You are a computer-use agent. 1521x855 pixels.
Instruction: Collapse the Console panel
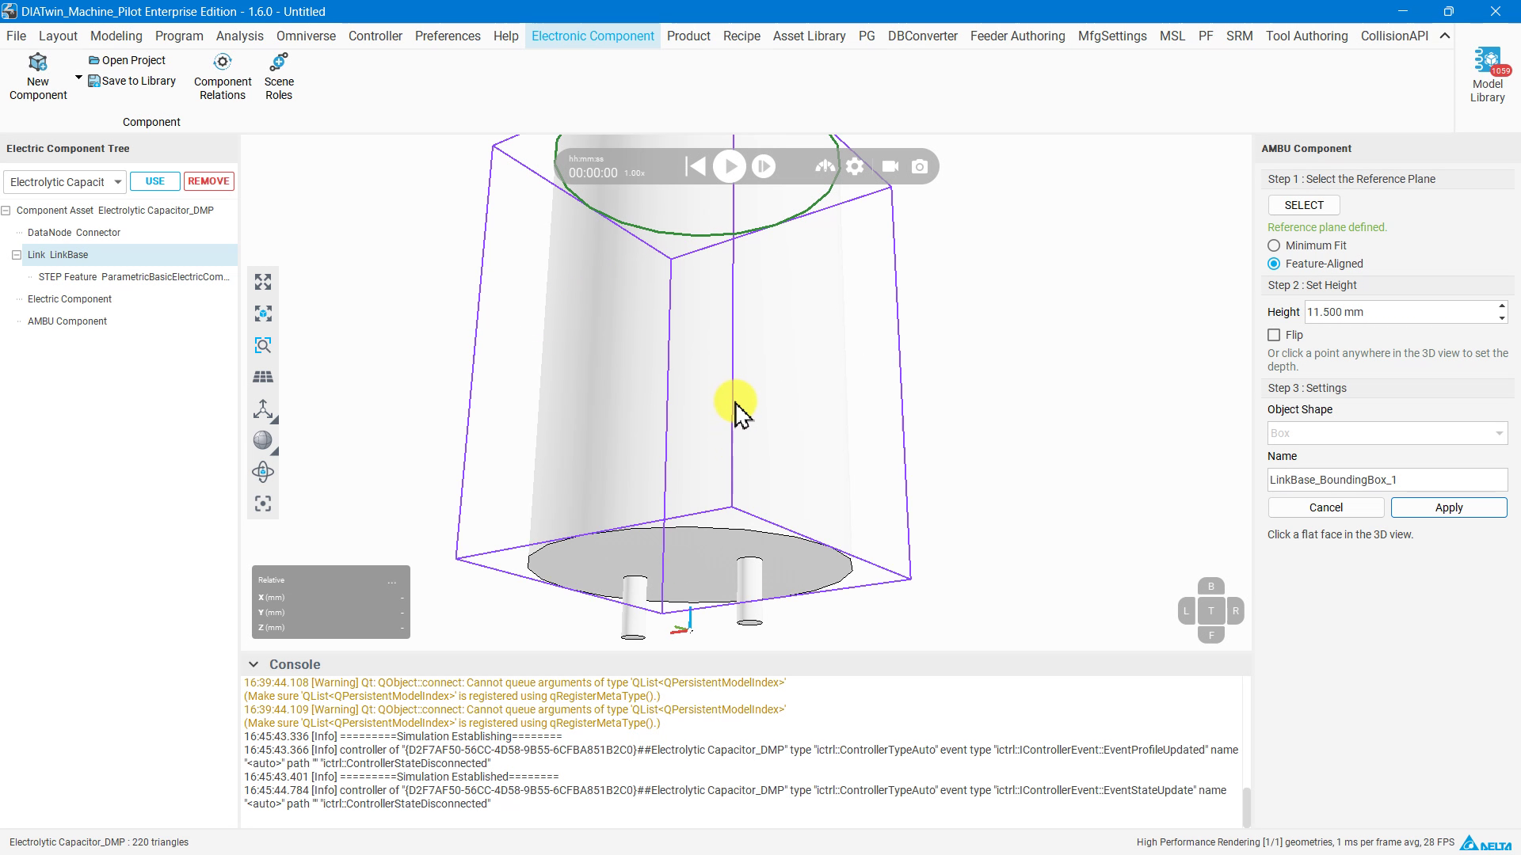coord(253,665)
